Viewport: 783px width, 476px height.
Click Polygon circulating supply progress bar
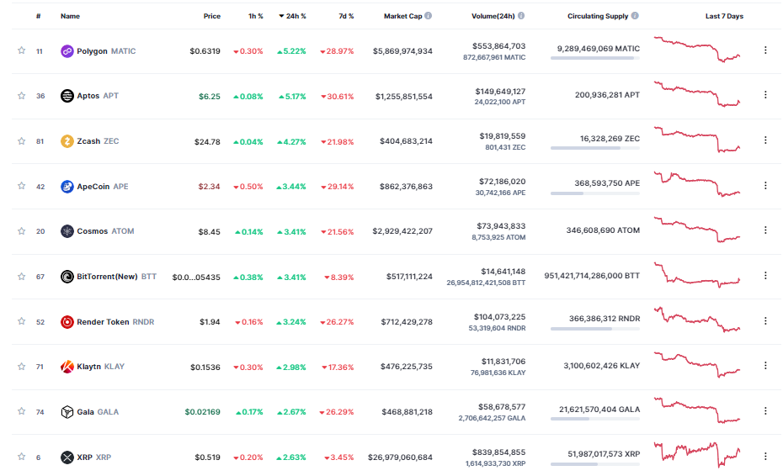595,58
